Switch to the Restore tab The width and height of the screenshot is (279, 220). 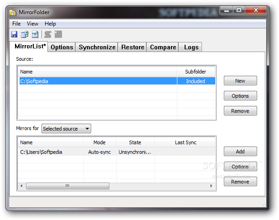click(x=133, y=47)
